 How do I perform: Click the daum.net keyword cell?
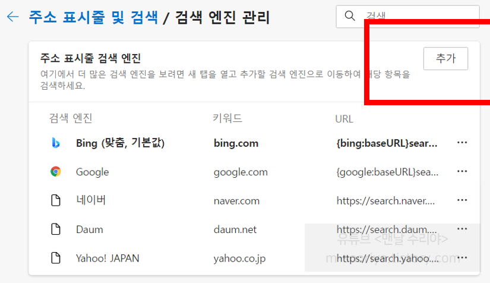235,229
